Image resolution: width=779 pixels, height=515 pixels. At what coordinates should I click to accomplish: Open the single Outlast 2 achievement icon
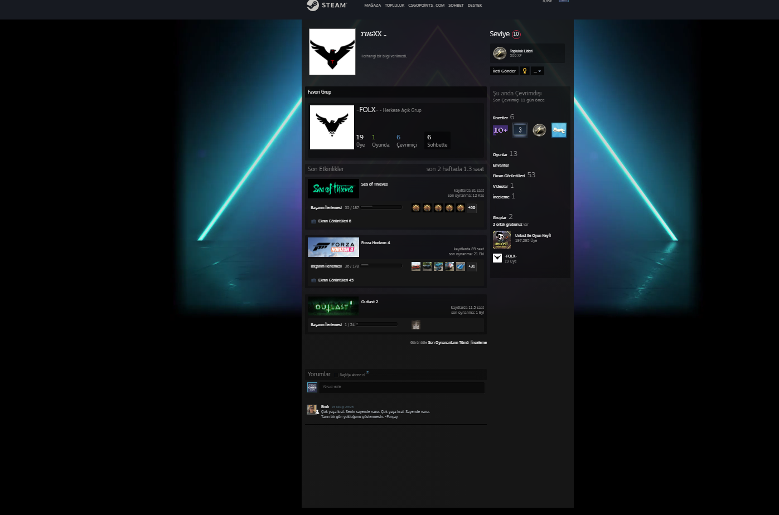(x=416, y=325)
